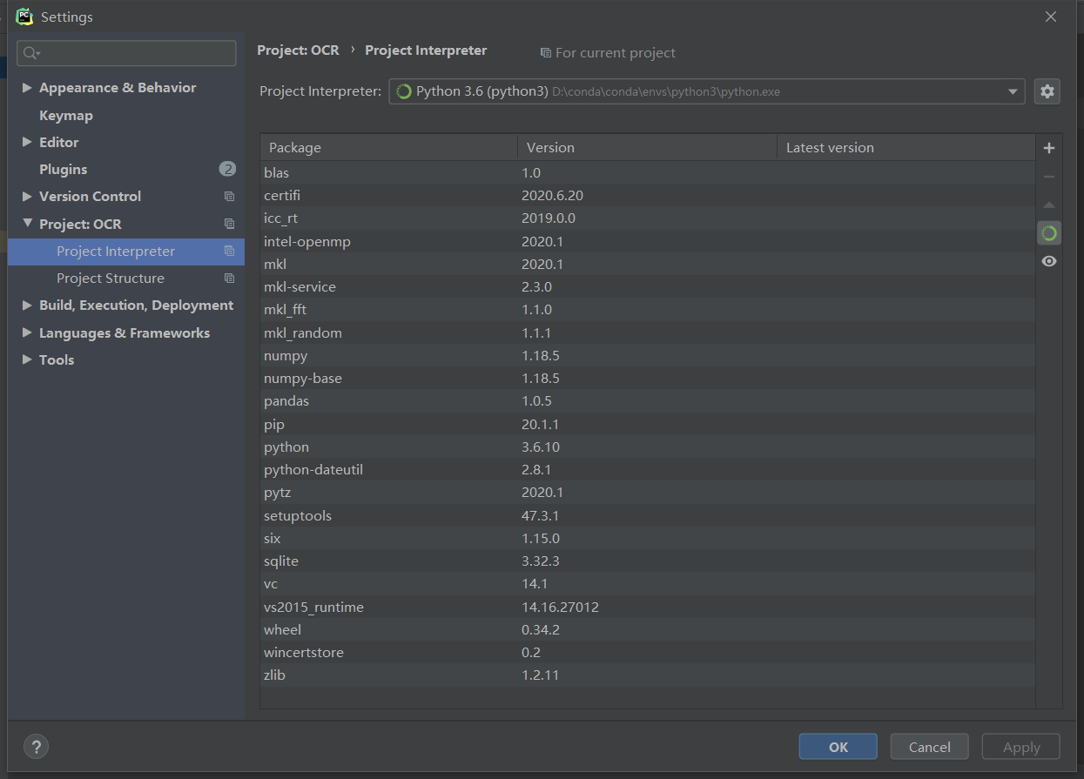Select the six package row

[x=648, y=538]
